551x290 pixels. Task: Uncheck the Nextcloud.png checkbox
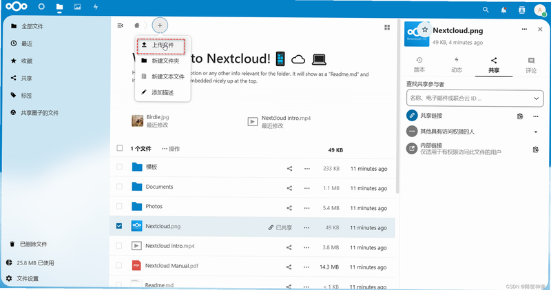pyautogui.click(x=119, y=226)
